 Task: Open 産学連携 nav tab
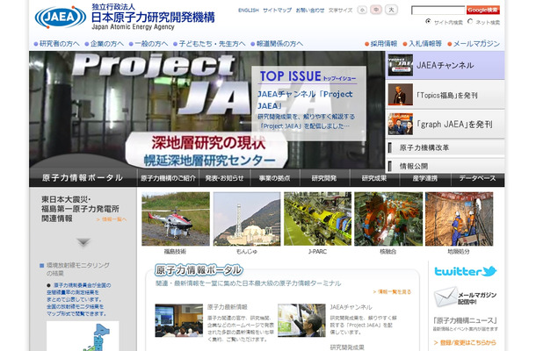coord(425,178)
